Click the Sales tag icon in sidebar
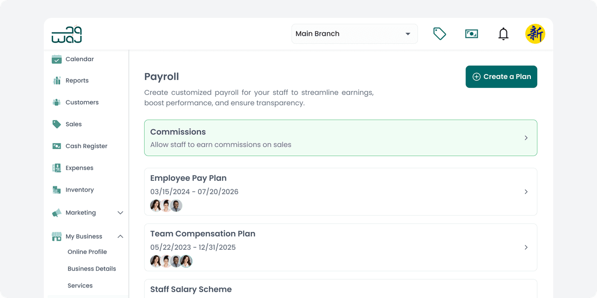This screenshot has width=597, height=298. 56,124
